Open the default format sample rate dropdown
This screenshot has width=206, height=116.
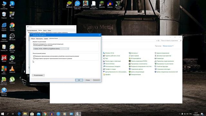[51, 49]
